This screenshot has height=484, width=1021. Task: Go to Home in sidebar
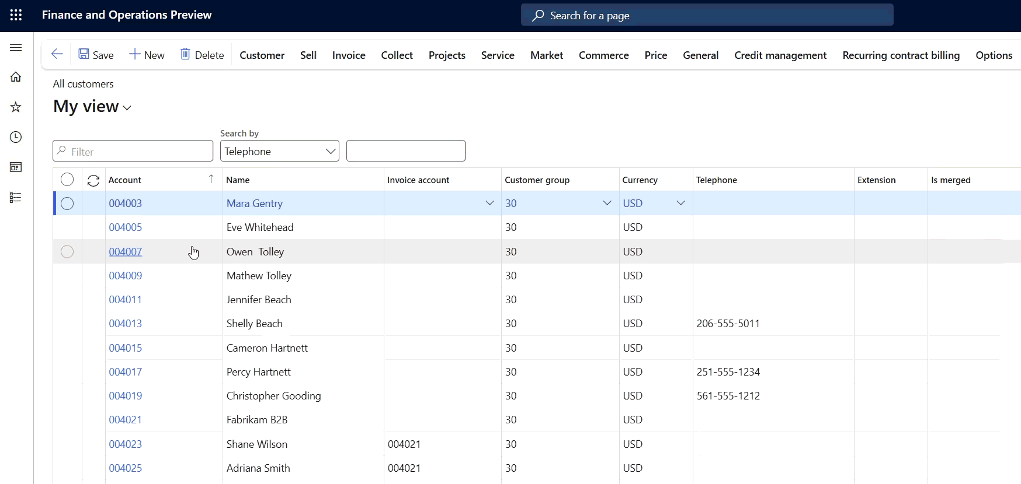click(16, 77)
